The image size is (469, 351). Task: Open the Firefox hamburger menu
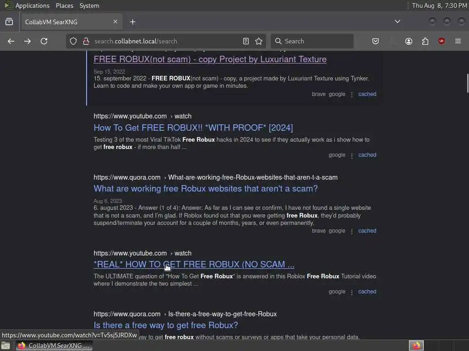click(458, 41)
